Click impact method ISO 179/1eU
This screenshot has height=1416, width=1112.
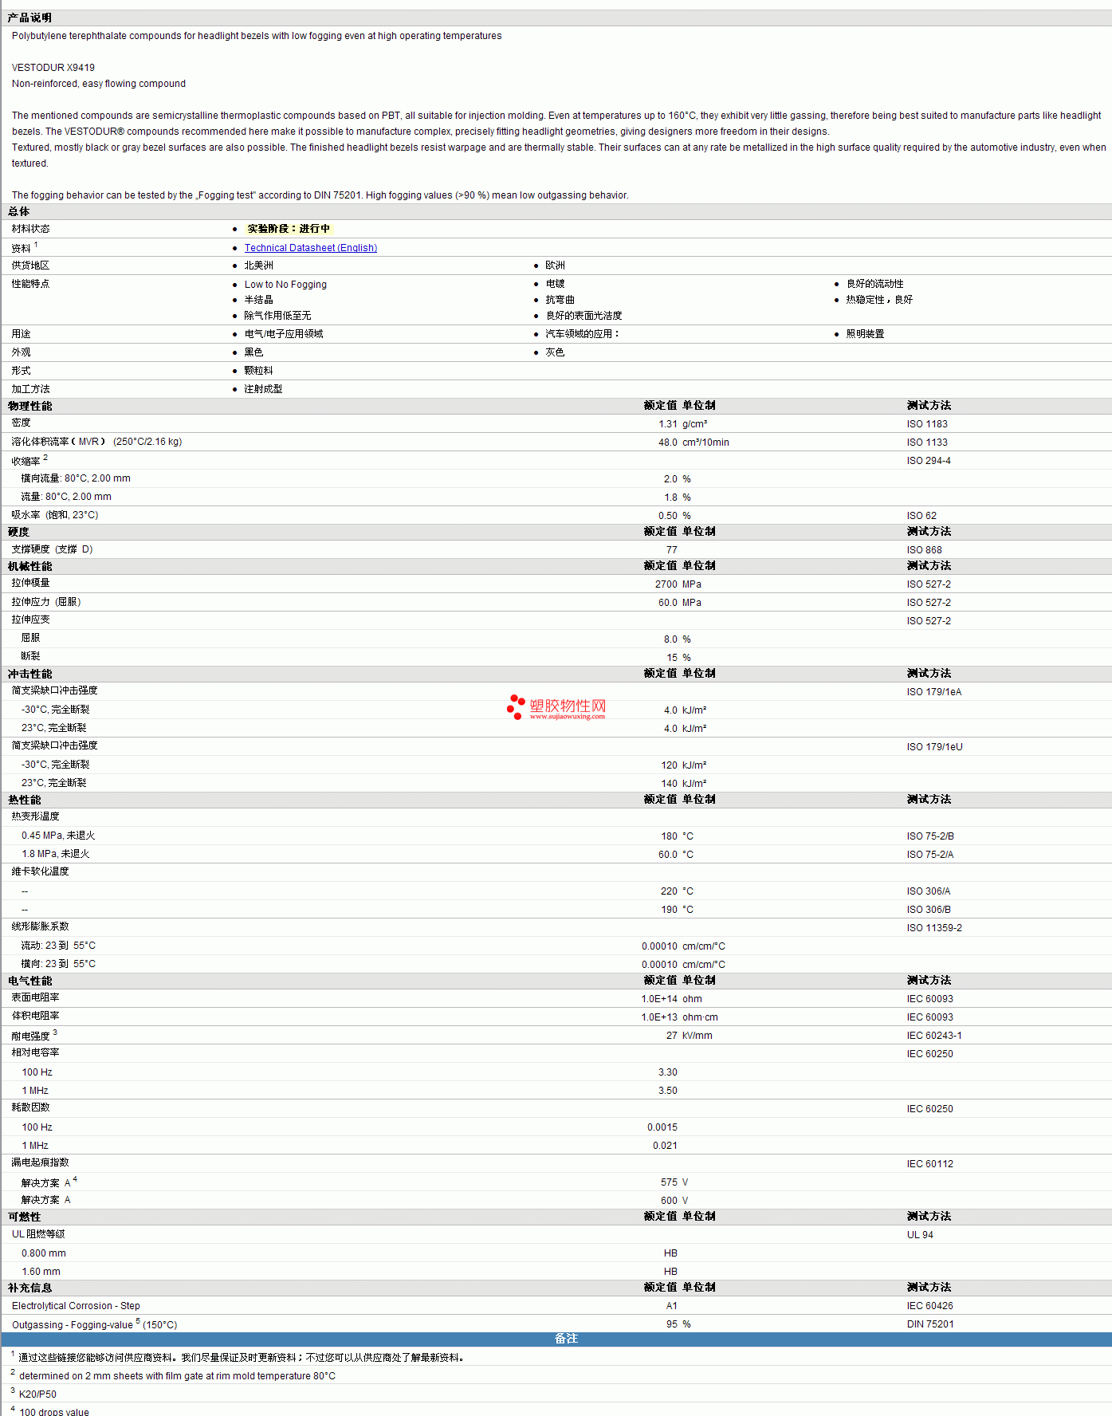point(934,747)
